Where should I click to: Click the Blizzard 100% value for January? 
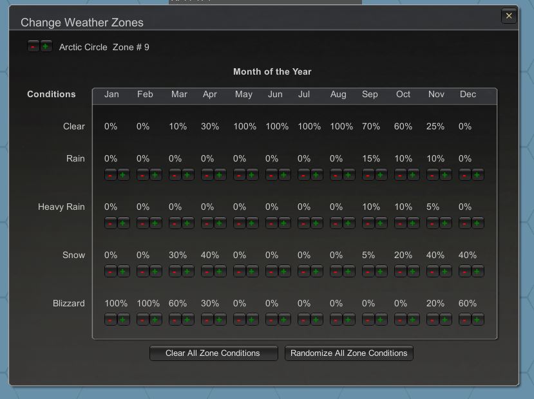tap(116, 303)
